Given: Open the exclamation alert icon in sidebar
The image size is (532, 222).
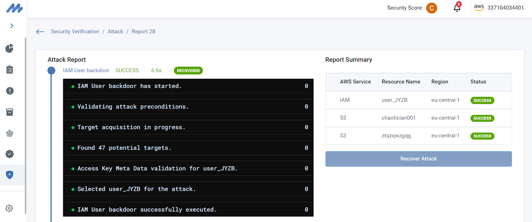Looking at the screenshot, I should pos(10,91).
